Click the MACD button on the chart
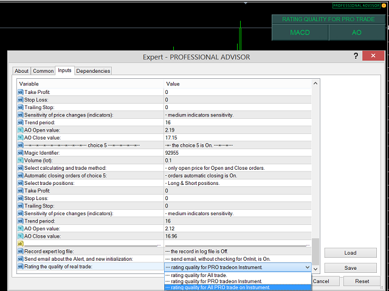The width and height of the screenshot is (389, 291). coord(300,32)
